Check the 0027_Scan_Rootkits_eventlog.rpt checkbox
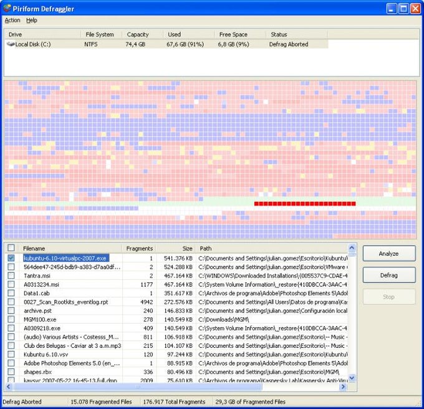This screenshot has width=424, height=409. point(11,302)
